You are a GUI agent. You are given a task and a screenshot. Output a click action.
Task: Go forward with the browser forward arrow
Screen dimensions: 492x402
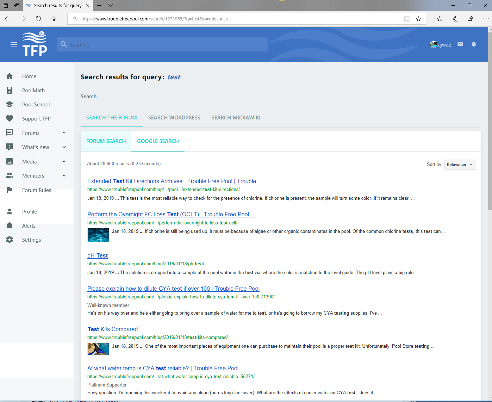point(23,19)
